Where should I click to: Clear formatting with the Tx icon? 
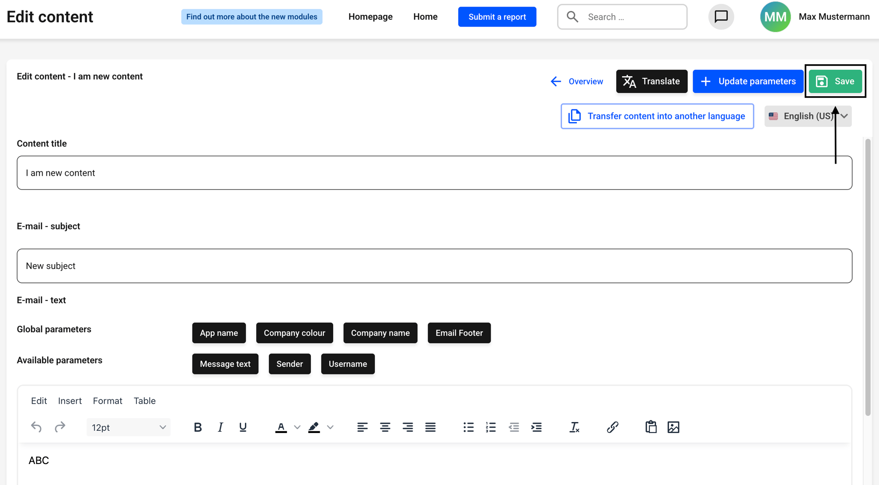574,427
